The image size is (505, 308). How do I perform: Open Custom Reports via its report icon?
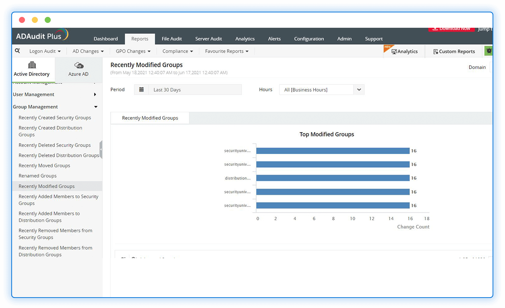(x=435, y=51)
